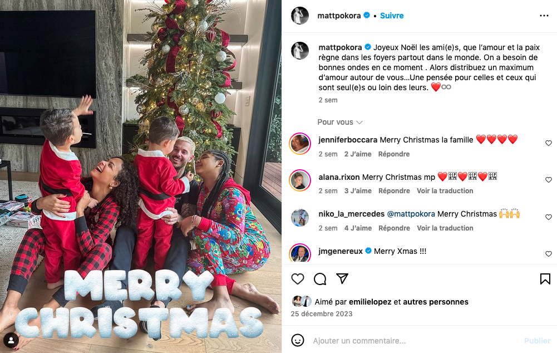Like jenniferboccara's comment

click(549, 143)
